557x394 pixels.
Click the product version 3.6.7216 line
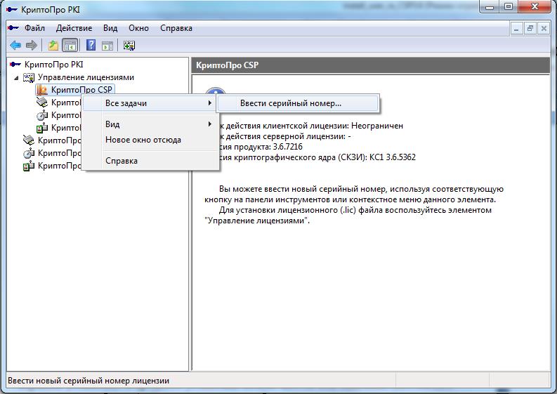click(261, 147)
